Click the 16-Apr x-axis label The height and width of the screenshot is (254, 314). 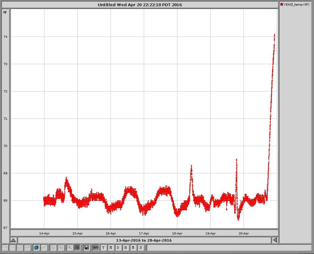(111, 234)
